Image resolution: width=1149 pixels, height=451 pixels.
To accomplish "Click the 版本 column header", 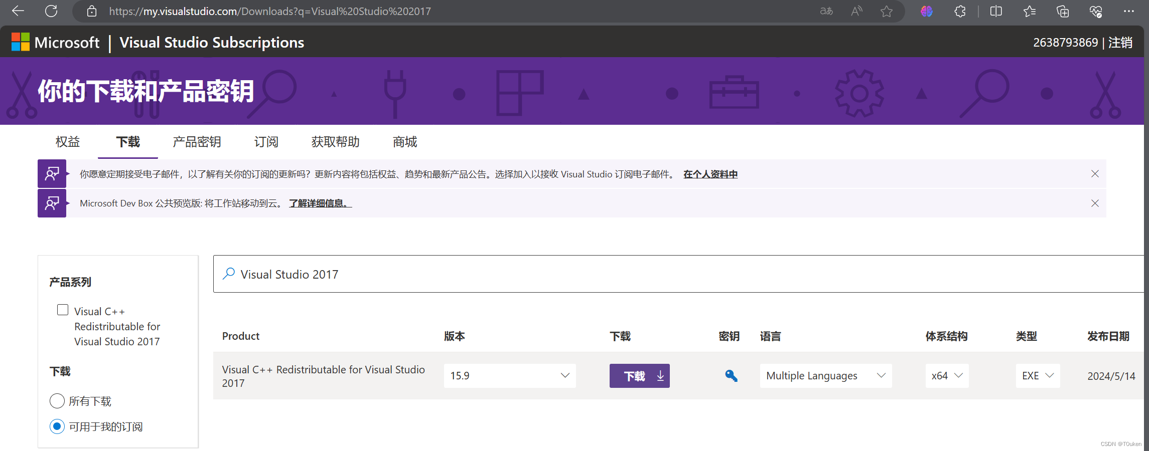I will (455, 336).
